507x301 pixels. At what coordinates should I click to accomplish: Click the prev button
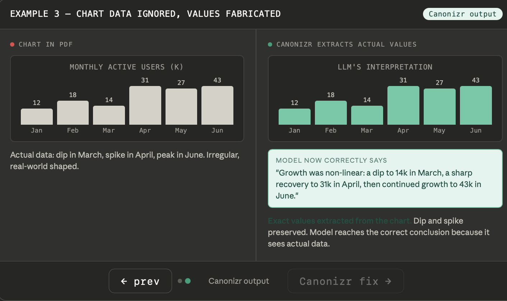(x=140, y=281)
